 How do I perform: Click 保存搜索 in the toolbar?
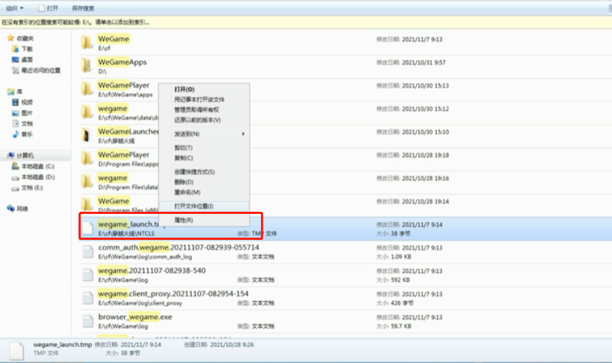[83, 8]
